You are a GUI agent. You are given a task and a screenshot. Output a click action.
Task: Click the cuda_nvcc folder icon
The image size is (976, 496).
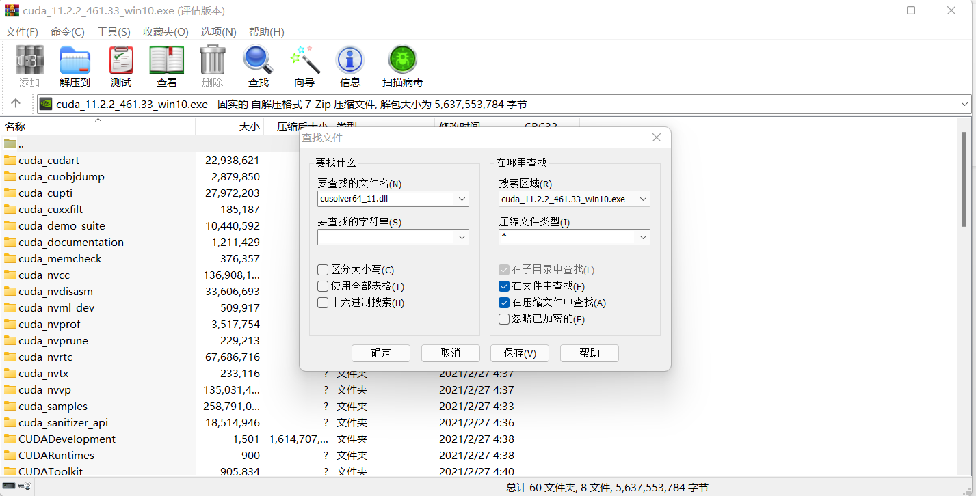(x=10, y=275)
